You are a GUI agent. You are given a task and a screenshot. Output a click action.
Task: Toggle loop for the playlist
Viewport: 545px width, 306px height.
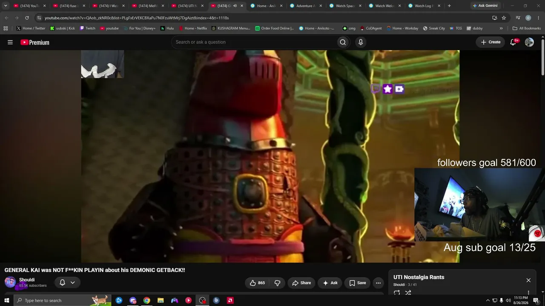pyautogui.click(x=397, y=293)
